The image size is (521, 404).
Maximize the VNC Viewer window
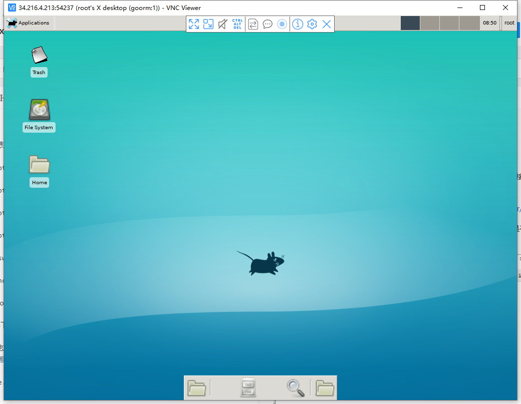coord(482,8)
